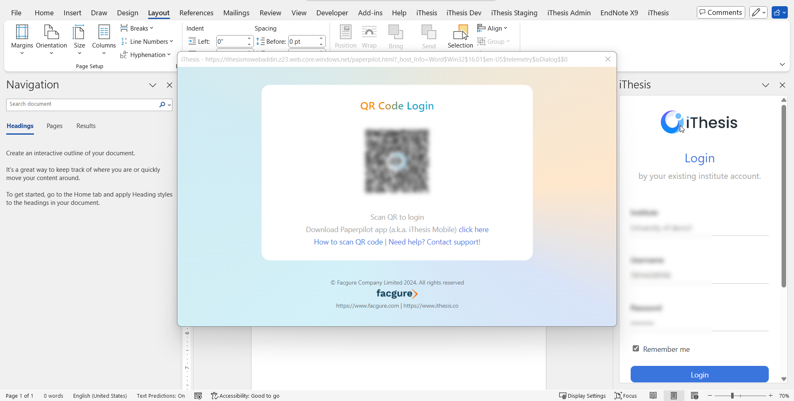The image size is (794, 401).
Task: Open Display Settings from status bar
Action: coord(582,396)
